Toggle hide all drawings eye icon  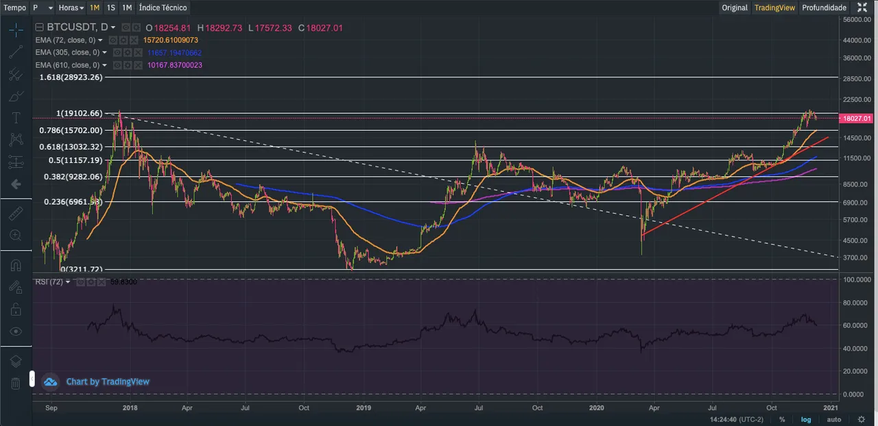[15, 331]
